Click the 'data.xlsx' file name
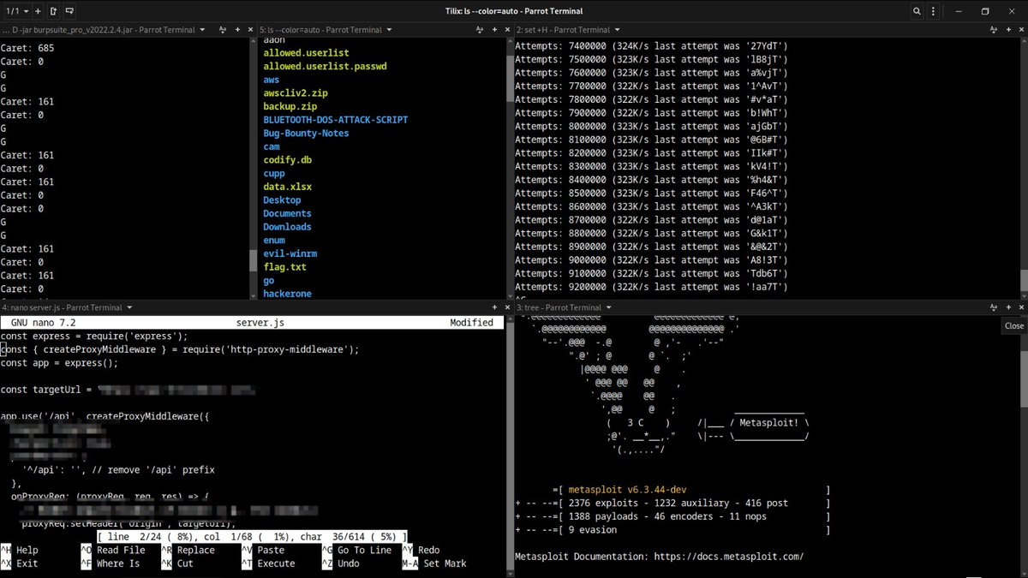The width and height of the screenshot is (1028, 578). [x=287, y=187]
